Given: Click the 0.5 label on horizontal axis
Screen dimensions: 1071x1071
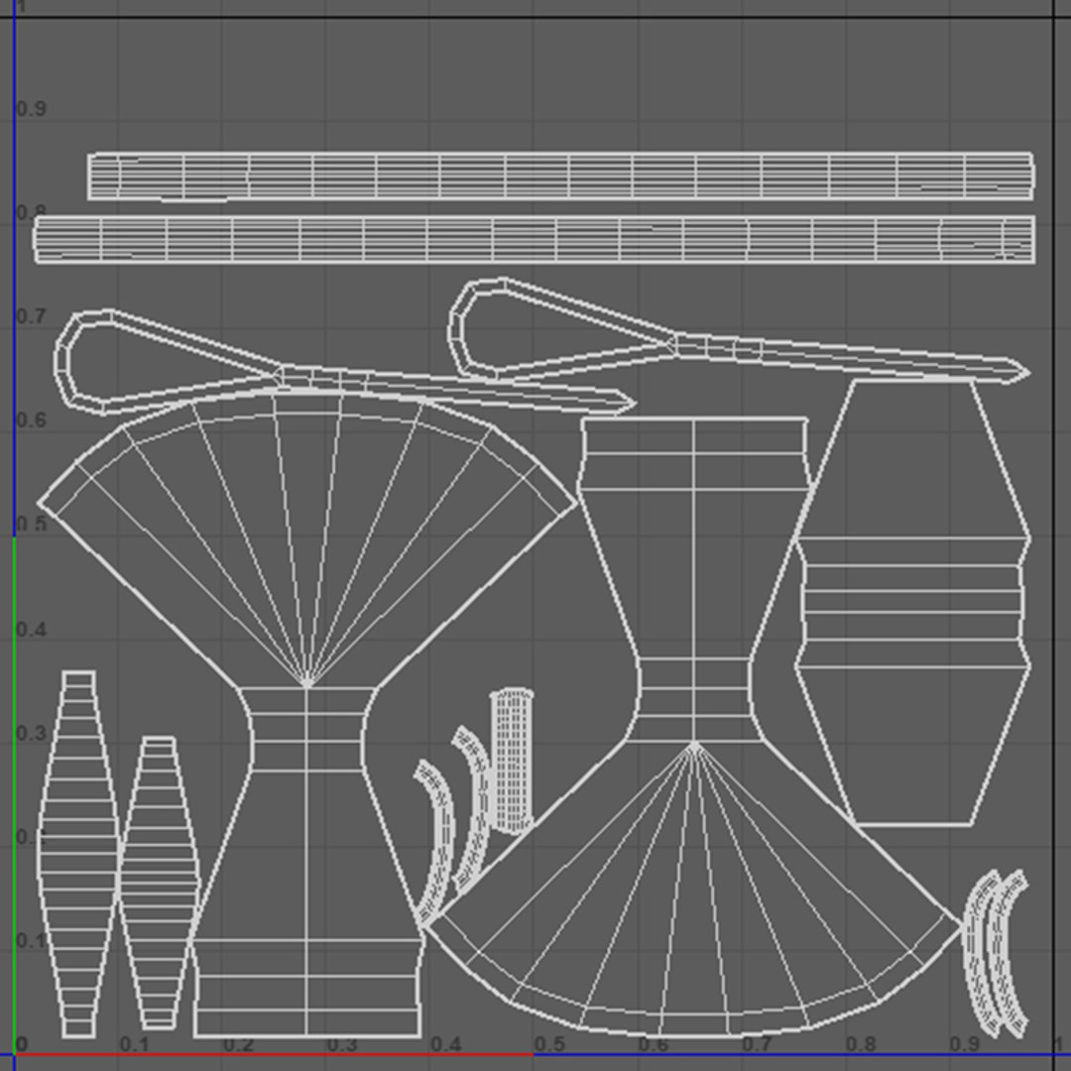Looking at the screenshot, I should [549, 1044].
